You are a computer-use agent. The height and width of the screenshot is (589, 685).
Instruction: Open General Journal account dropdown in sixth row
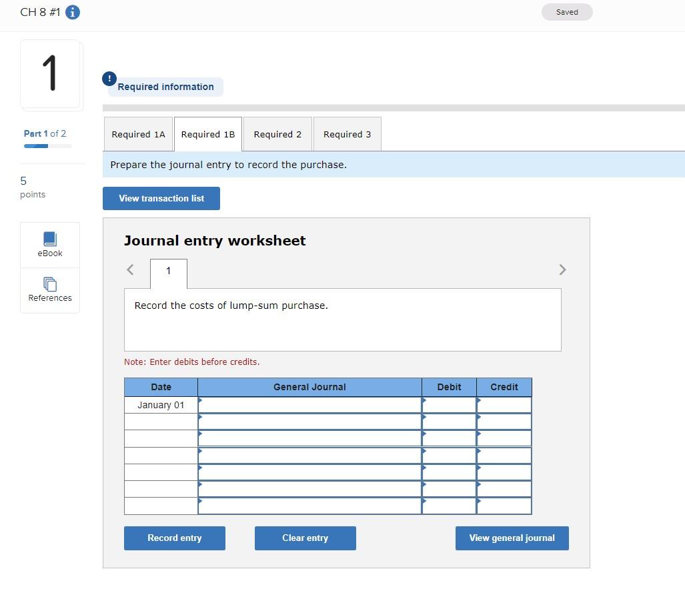[x=309, y=489]
